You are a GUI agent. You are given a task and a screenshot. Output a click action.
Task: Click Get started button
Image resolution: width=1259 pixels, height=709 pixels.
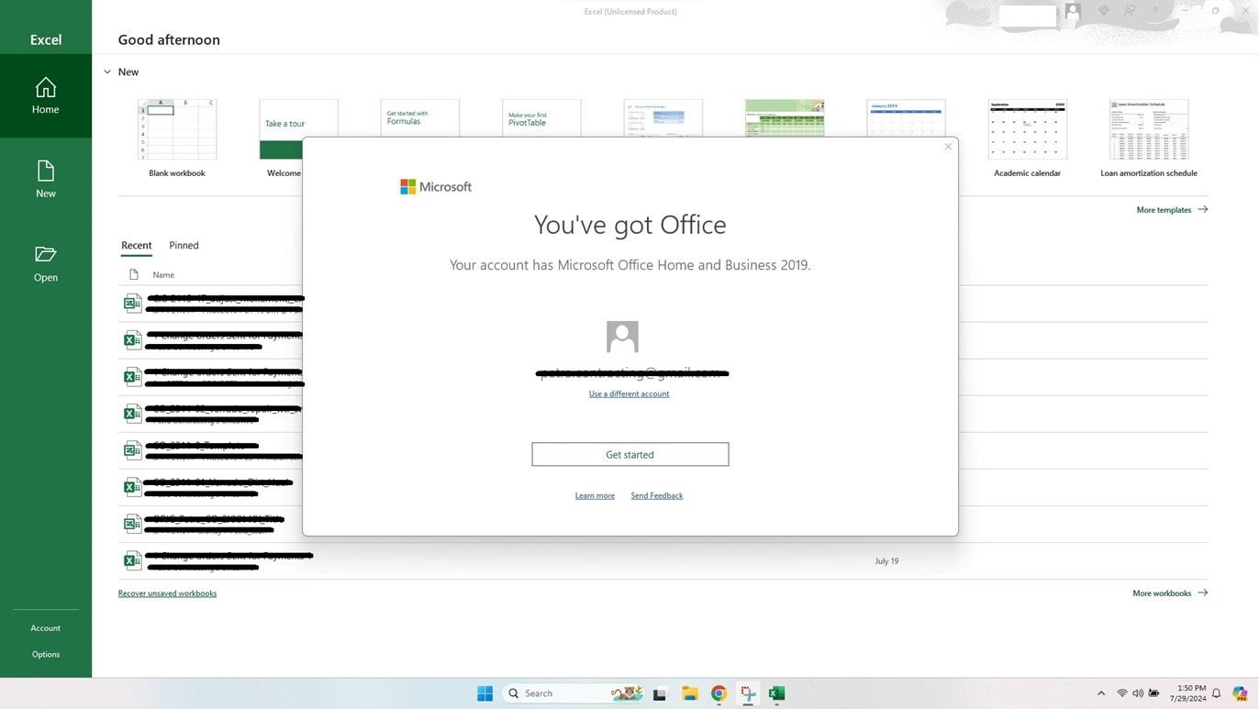click(630, 454)
